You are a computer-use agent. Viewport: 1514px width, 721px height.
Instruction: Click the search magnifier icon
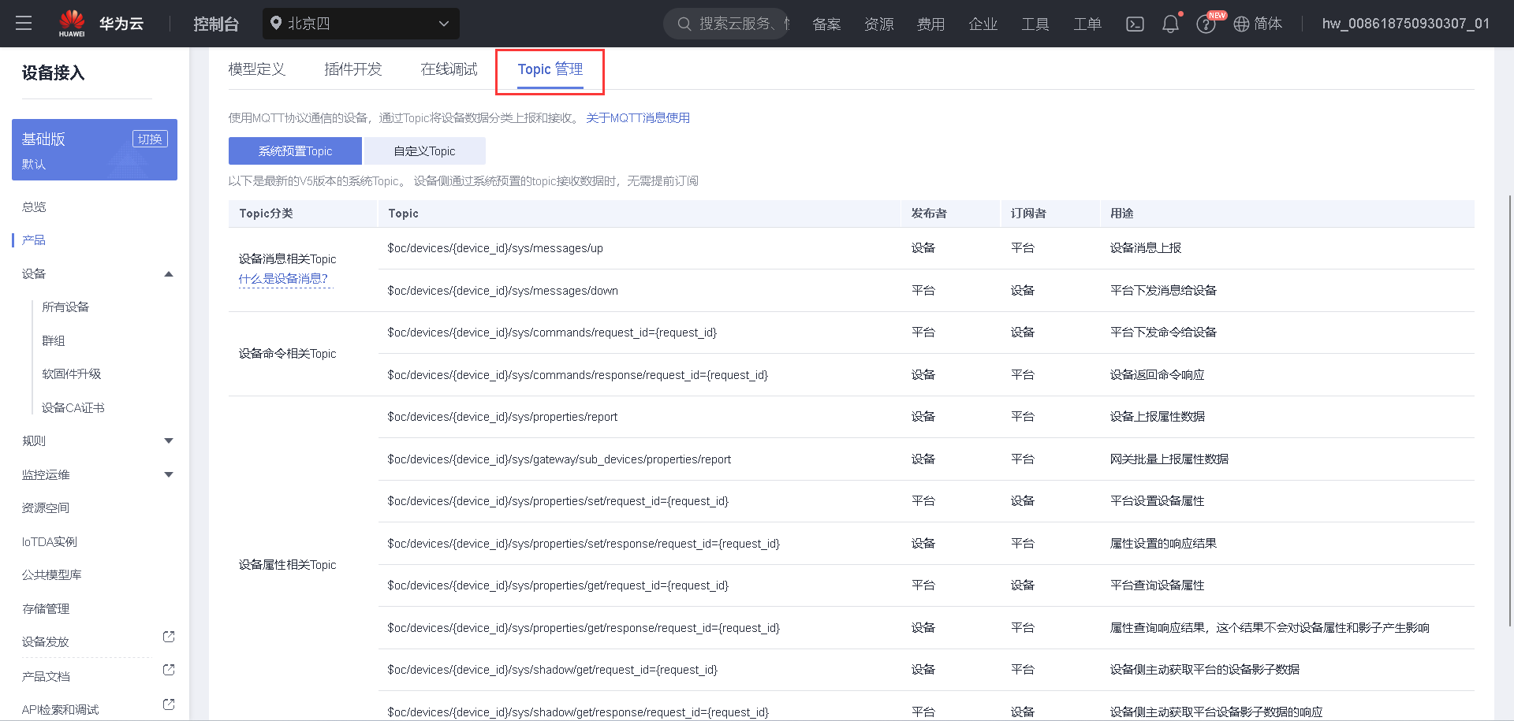684,24
